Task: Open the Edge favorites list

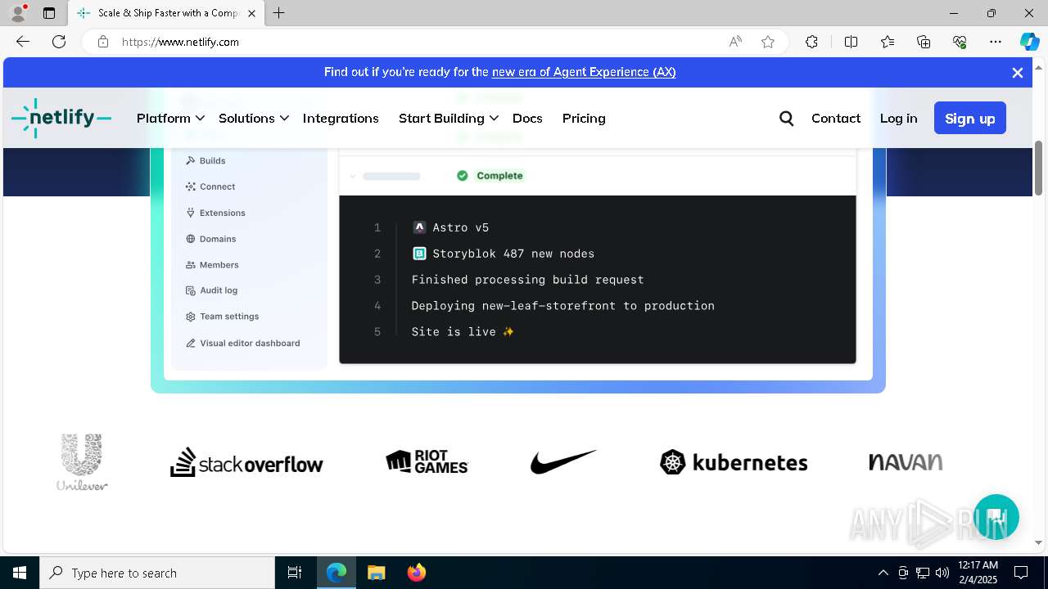Action: [888, 42]
